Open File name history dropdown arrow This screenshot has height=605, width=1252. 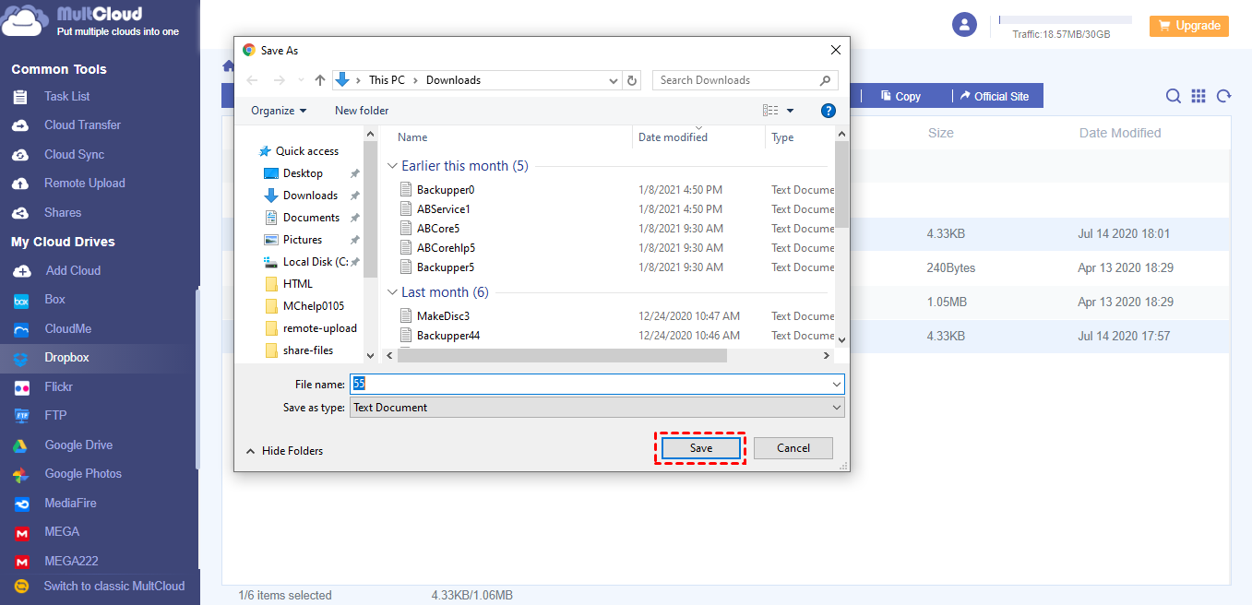click(837, 385)
